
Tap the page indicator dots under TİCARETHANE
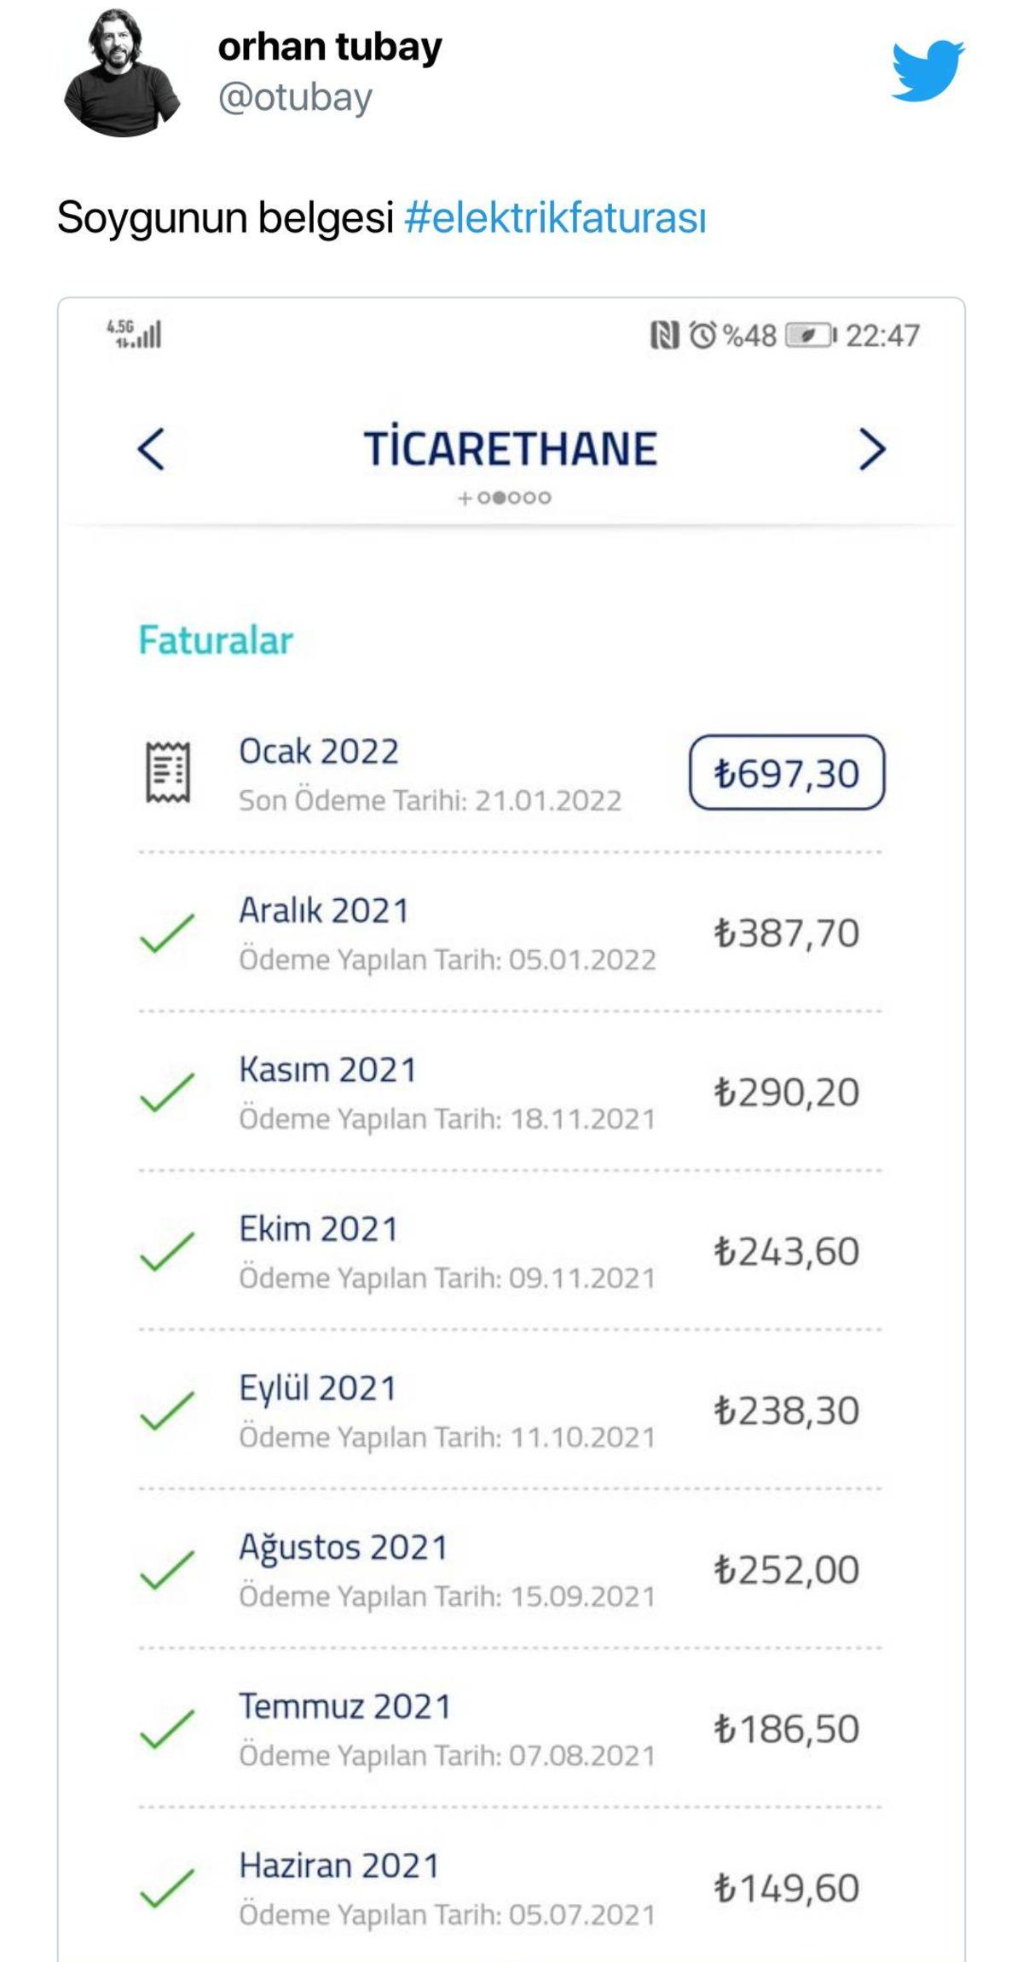click(514, 498)
